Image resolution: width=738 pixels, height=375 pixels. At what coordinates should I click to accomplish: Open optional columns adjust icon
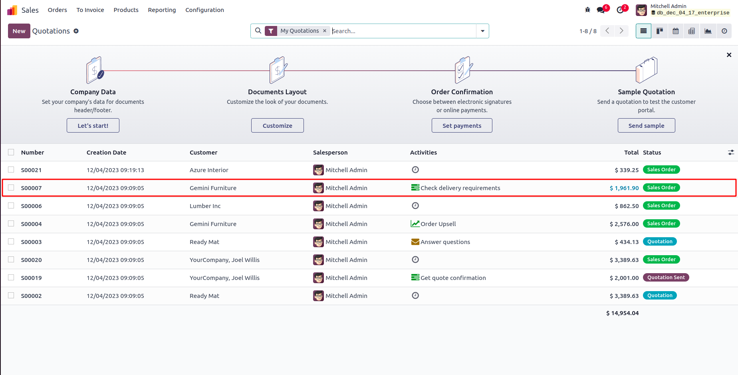coord(731,153)
